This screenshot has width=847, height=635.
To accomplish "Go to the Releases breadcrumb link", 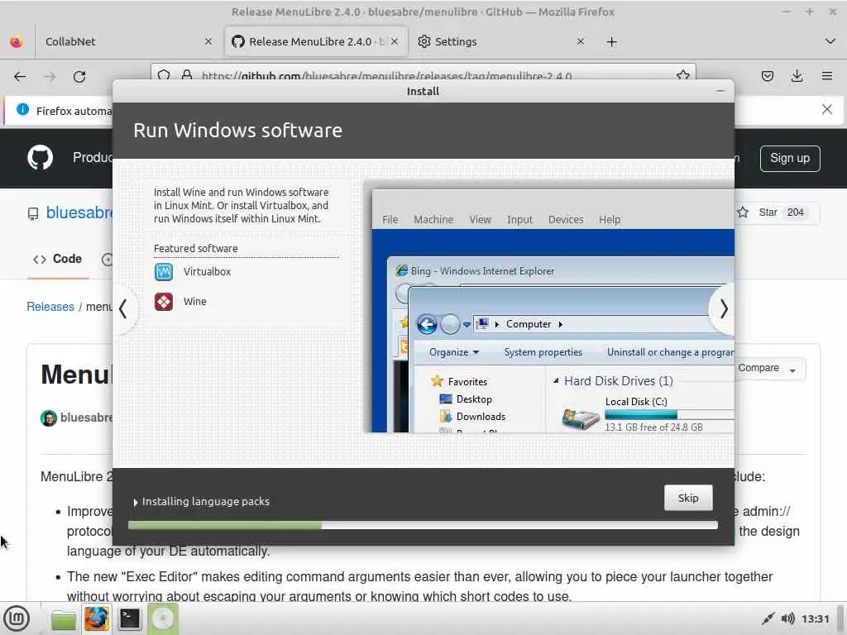I will click(x=50, y=307).
